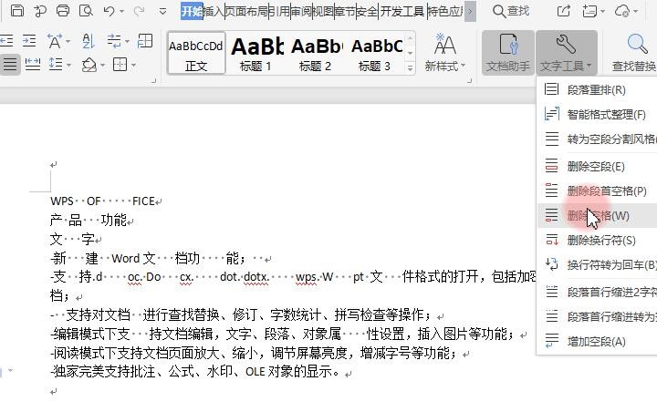Expand the borders dropdown arrow
The width and height of the screenshot is (657, 412).
click(x=133, y=66)
